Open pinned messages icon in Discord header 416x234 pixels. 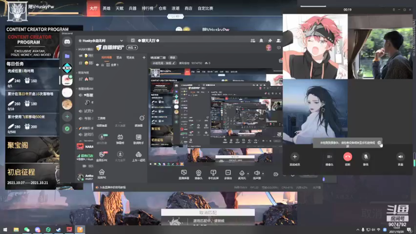pos(270,41)
